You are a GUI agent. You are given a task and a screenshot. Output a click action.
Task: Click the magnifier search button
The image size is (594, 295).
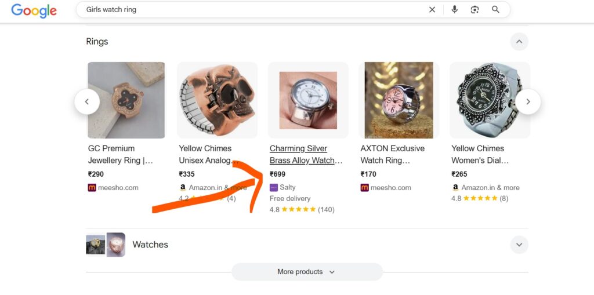click(495, 10)
